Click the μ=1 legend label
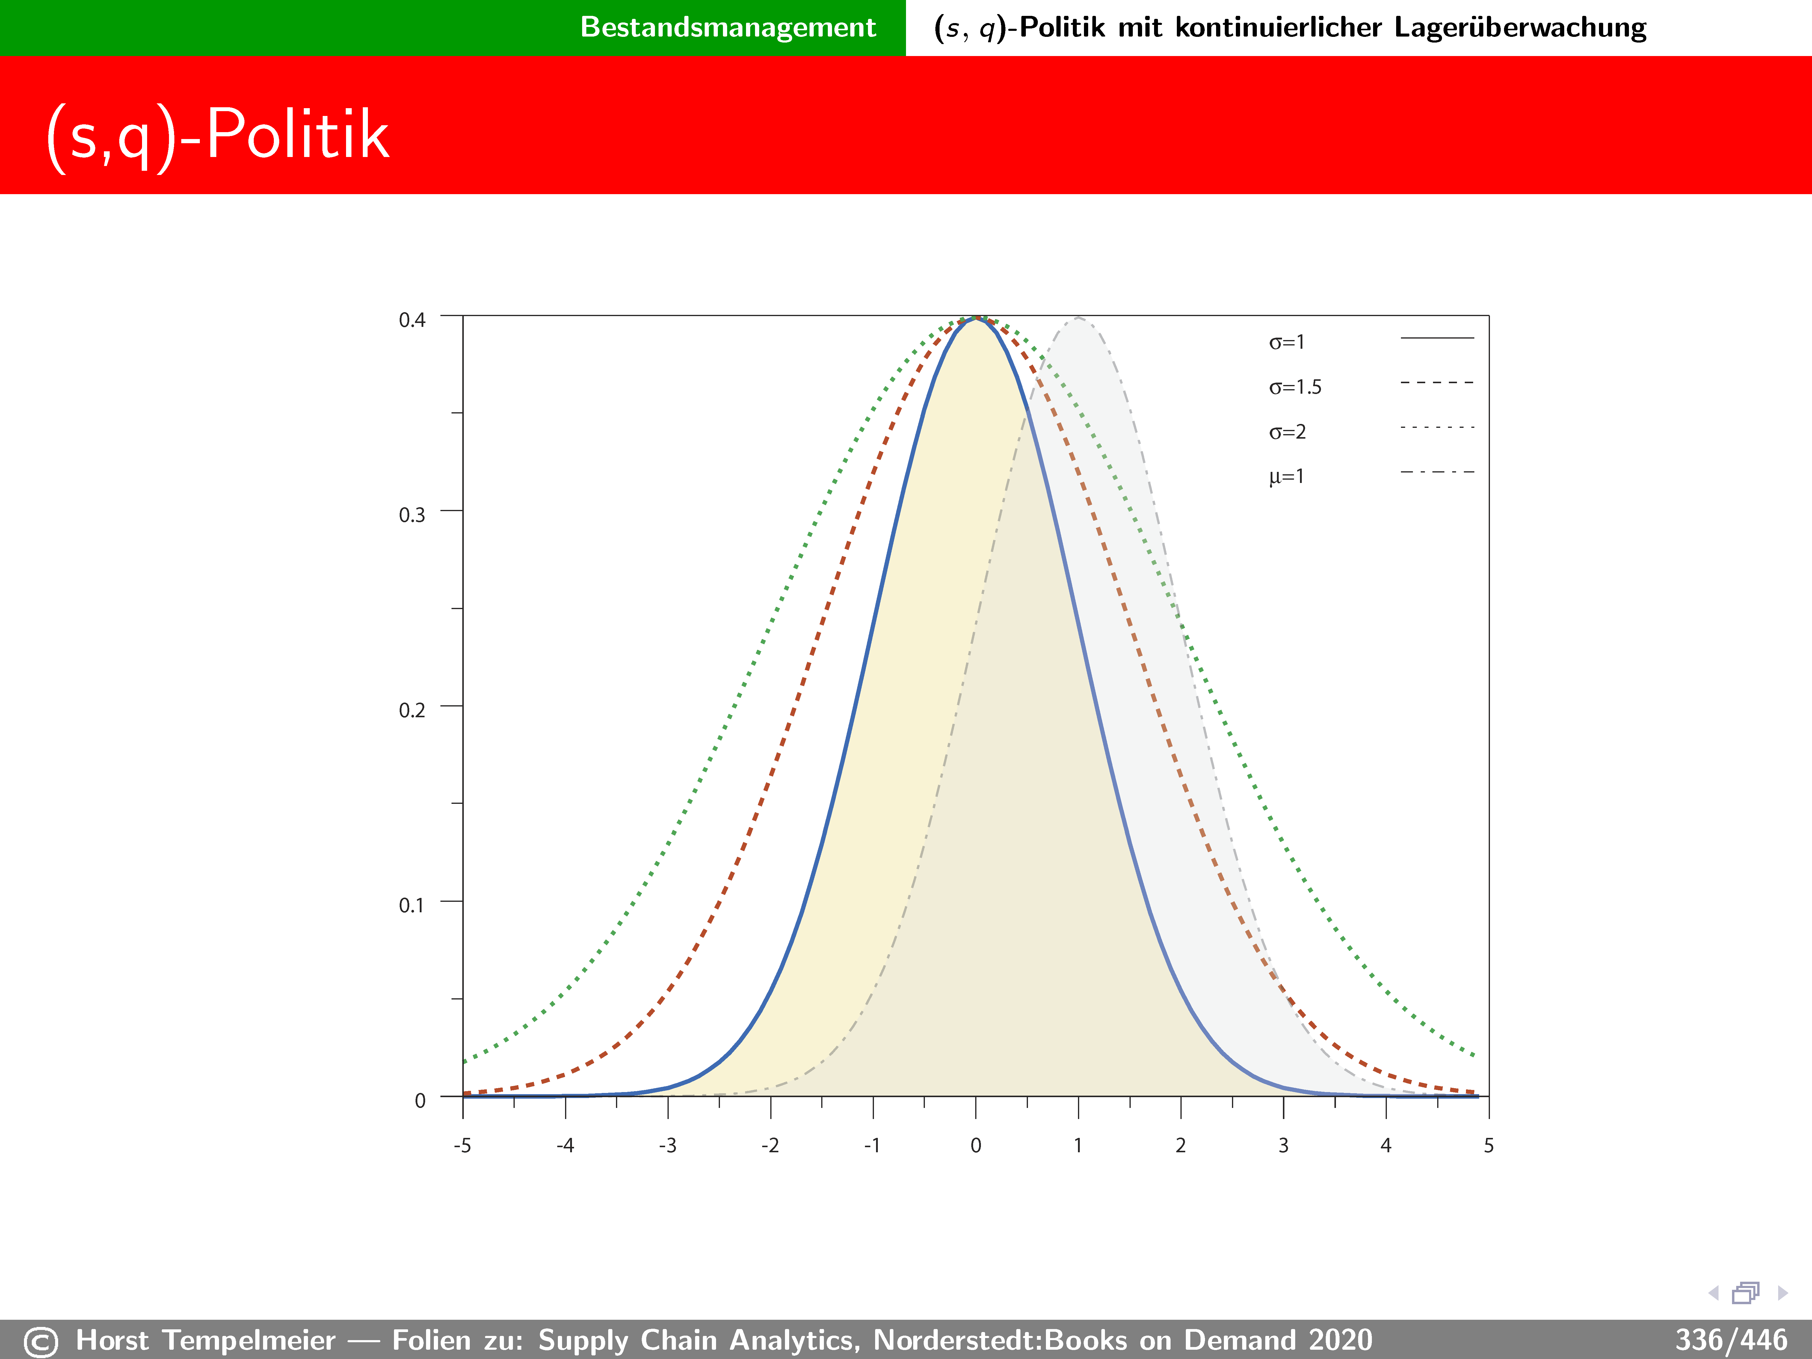 1286,477
